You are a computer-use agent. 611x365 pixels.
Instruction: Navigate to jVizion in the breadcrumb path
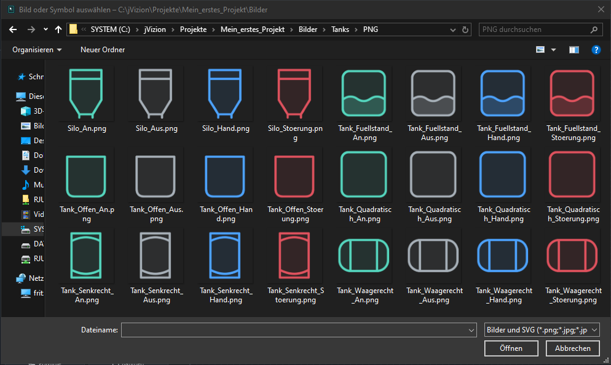point(155,29)
